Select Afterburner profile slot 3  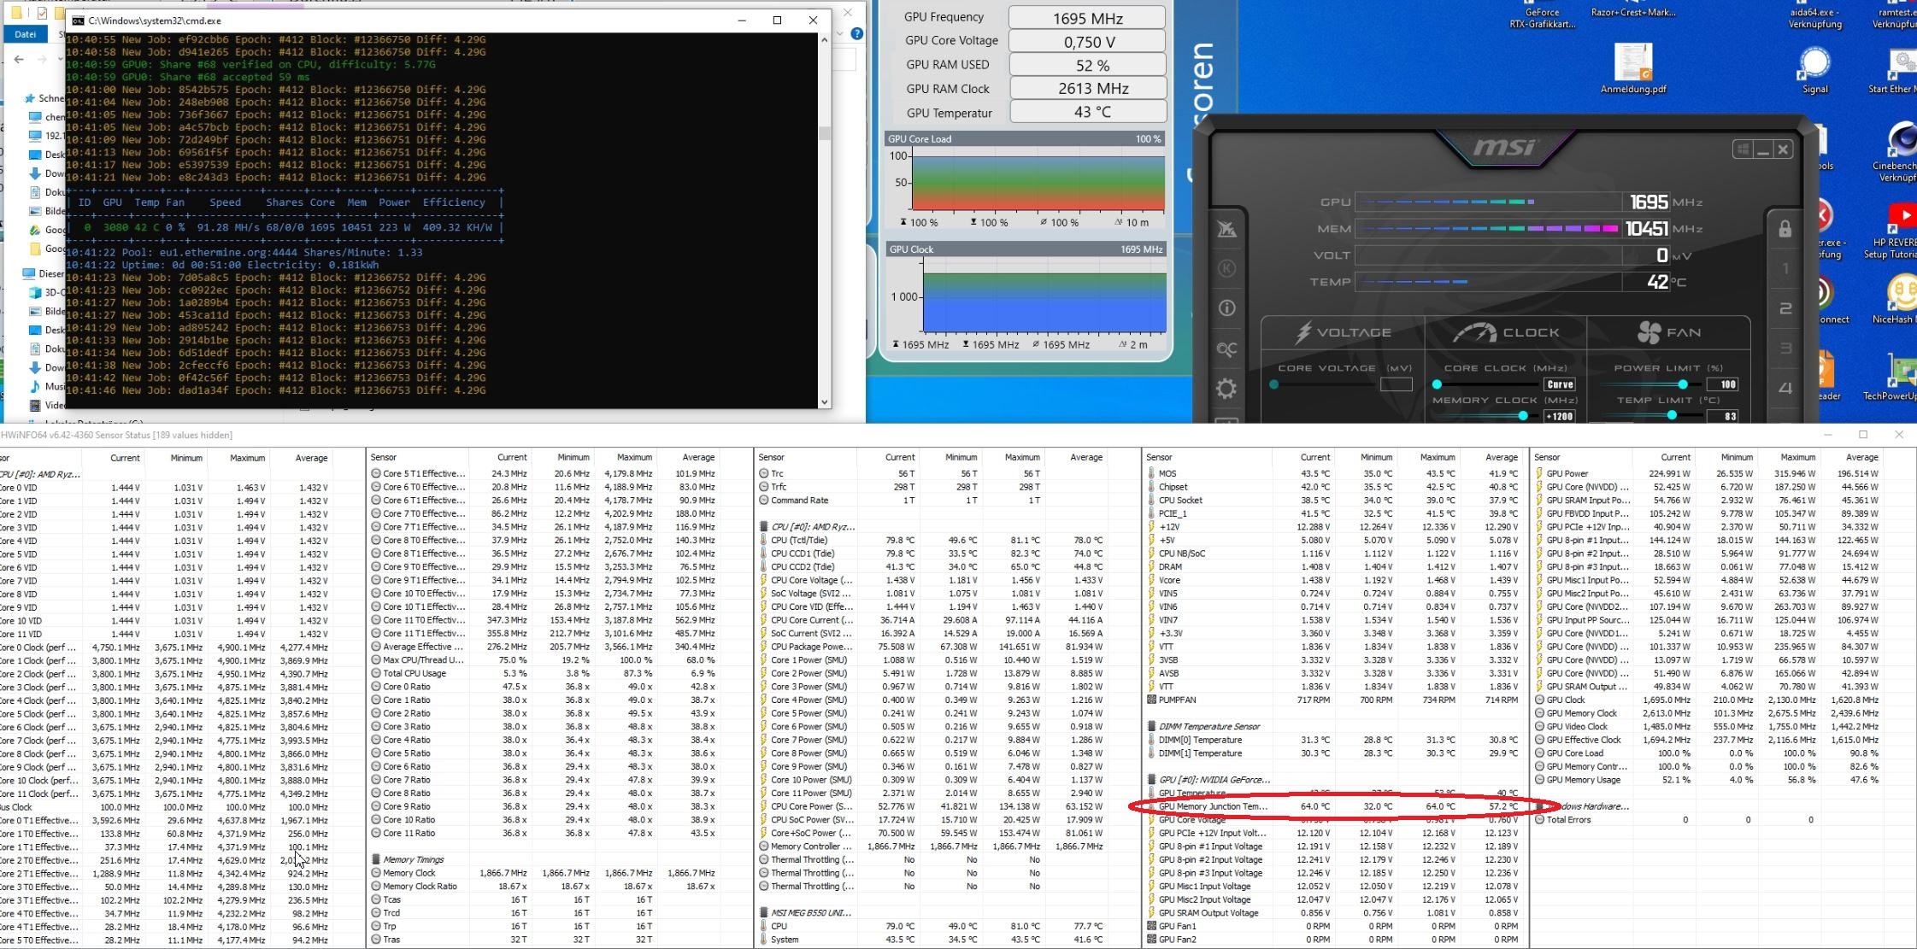(1785, 348)
